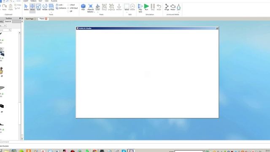
Task: Click the Toolbox panel bottom scroll arrow
Action: click(x=22, y=139)
